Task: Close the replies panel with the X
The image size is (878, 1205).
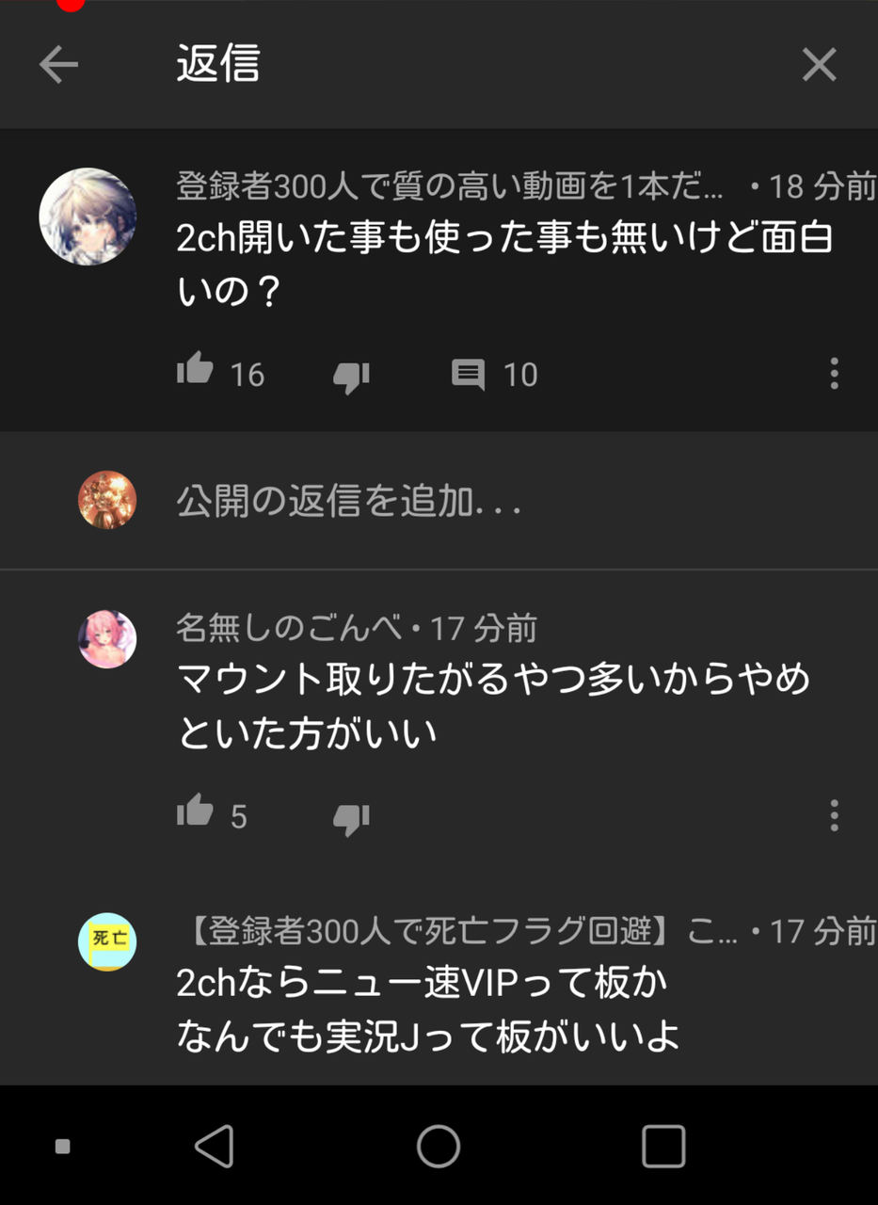Action: tap(819, 65)
